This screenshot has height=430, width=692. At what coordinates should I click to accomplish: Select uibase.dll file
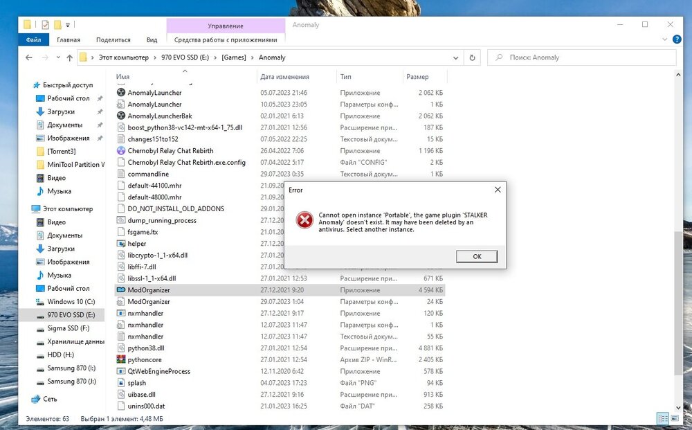tap(141, 395)
